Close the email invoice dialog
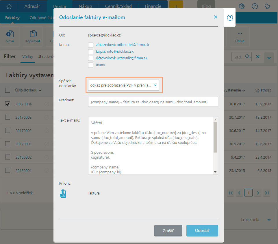This screenshot has height=244, width=278. click(215, 17)
